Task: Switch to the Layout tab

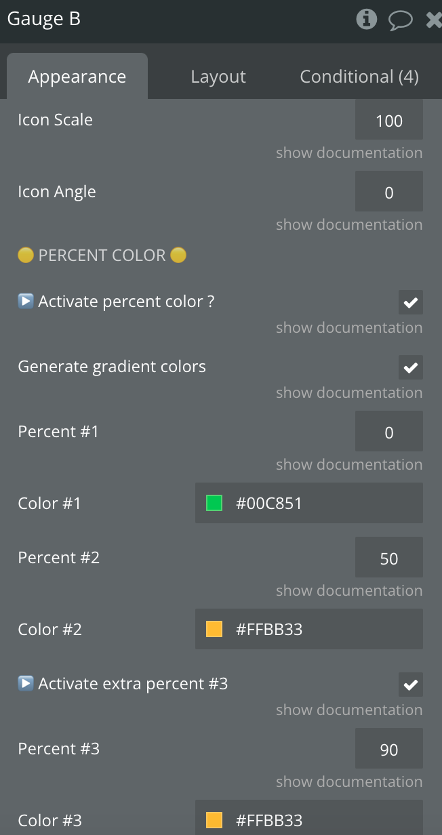Action: (218, 77)
